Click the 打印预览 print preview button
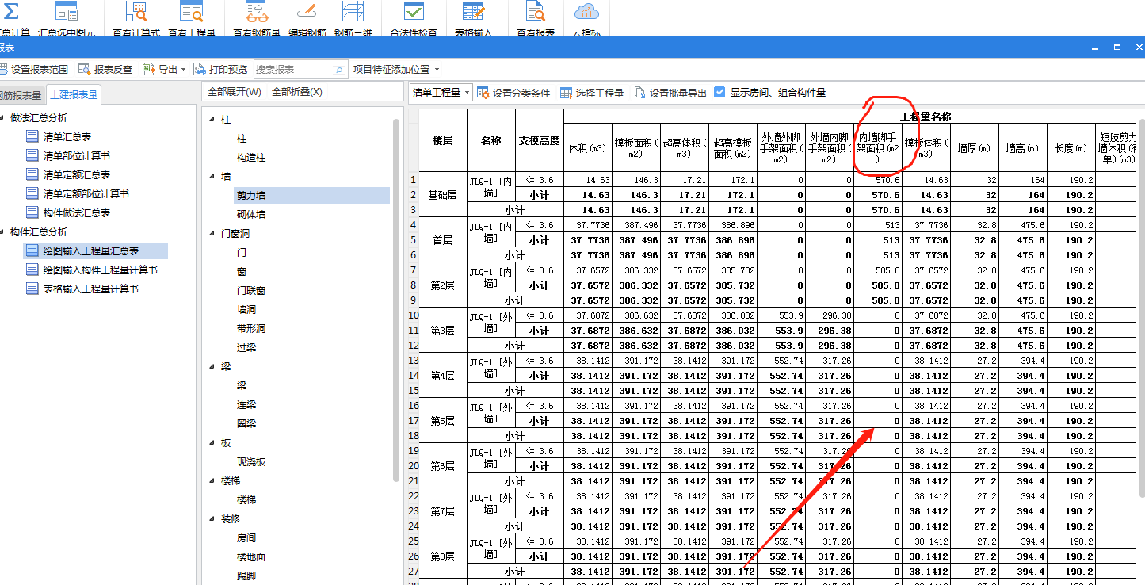Viewport: 1145px width, 585px height. point(221,70)
